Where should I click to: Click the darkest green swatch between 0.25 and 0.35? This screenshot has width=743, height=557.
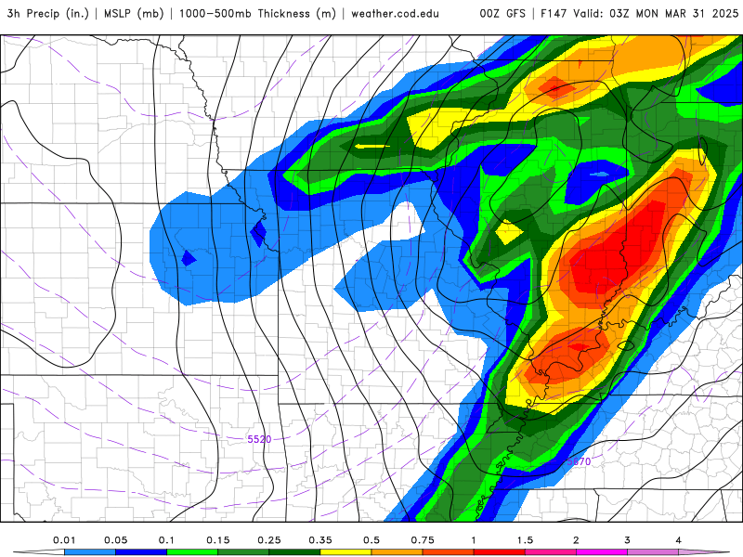294,552
